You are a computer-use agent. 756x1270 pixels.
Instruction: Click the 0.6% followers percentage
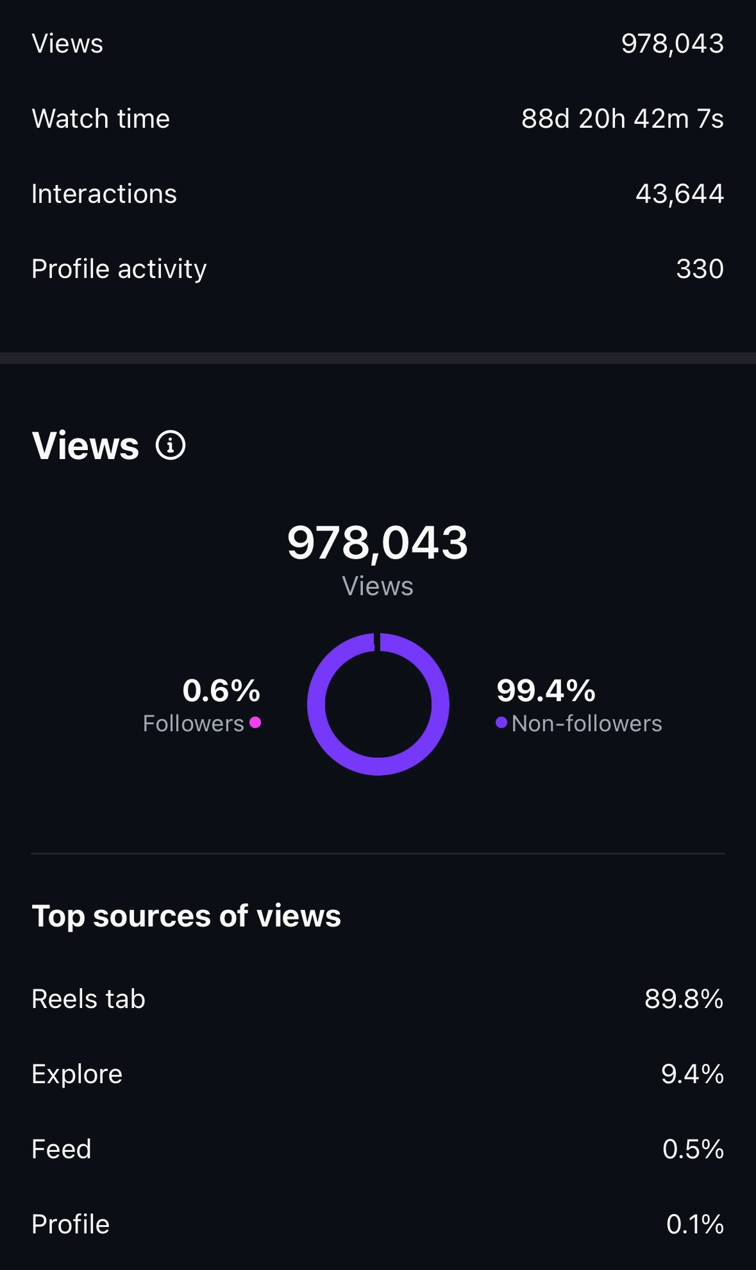[221, 691]
